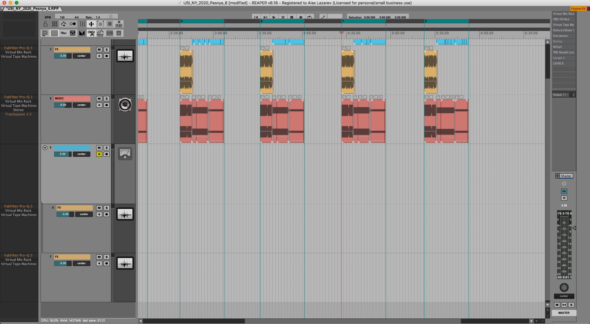Solo track 7 FX
The image size is (590, 324).
[x=107, y=257]
